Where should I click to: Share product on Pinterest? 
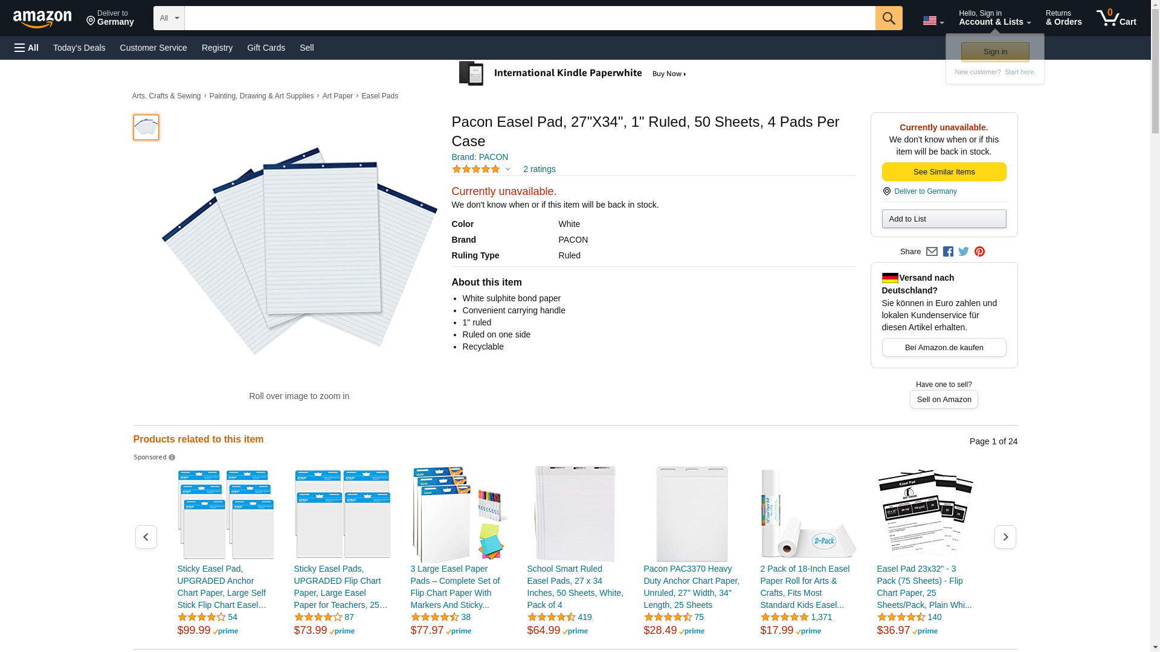979,252
